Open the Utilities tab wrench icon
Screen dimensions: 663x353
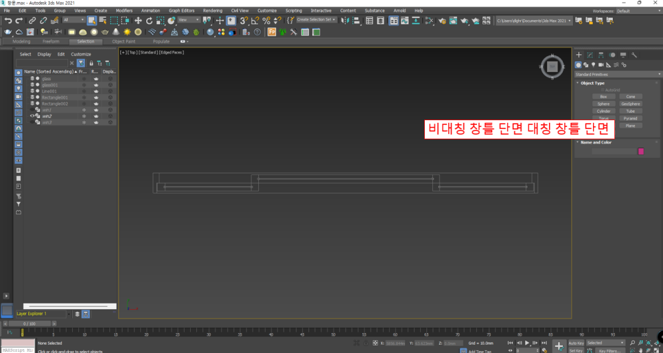click(633, 55)
